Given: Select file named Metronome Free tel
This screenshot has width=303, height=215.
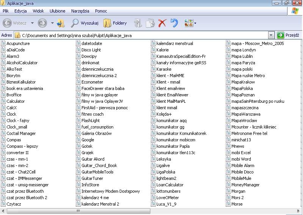Looking at the screenshot, I should 249,133.
